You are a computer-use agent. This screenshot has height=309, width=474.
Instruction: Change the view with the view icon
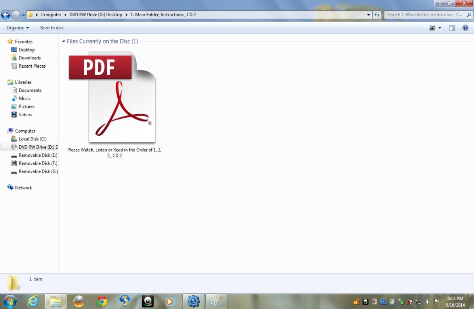coord(432,28)
